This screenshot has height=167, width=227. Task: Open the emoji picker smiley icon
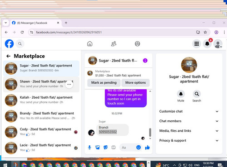click(138, 148)
